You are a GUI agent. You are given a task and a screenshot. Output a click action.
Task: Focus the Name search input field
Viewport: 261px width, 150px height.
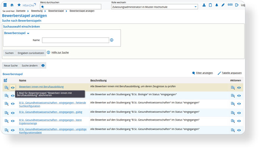coord(76,40)
